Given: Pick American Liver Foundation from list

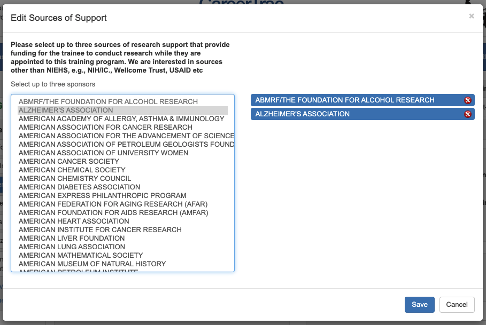Looking at the screenshot, I should click(72, 238).
